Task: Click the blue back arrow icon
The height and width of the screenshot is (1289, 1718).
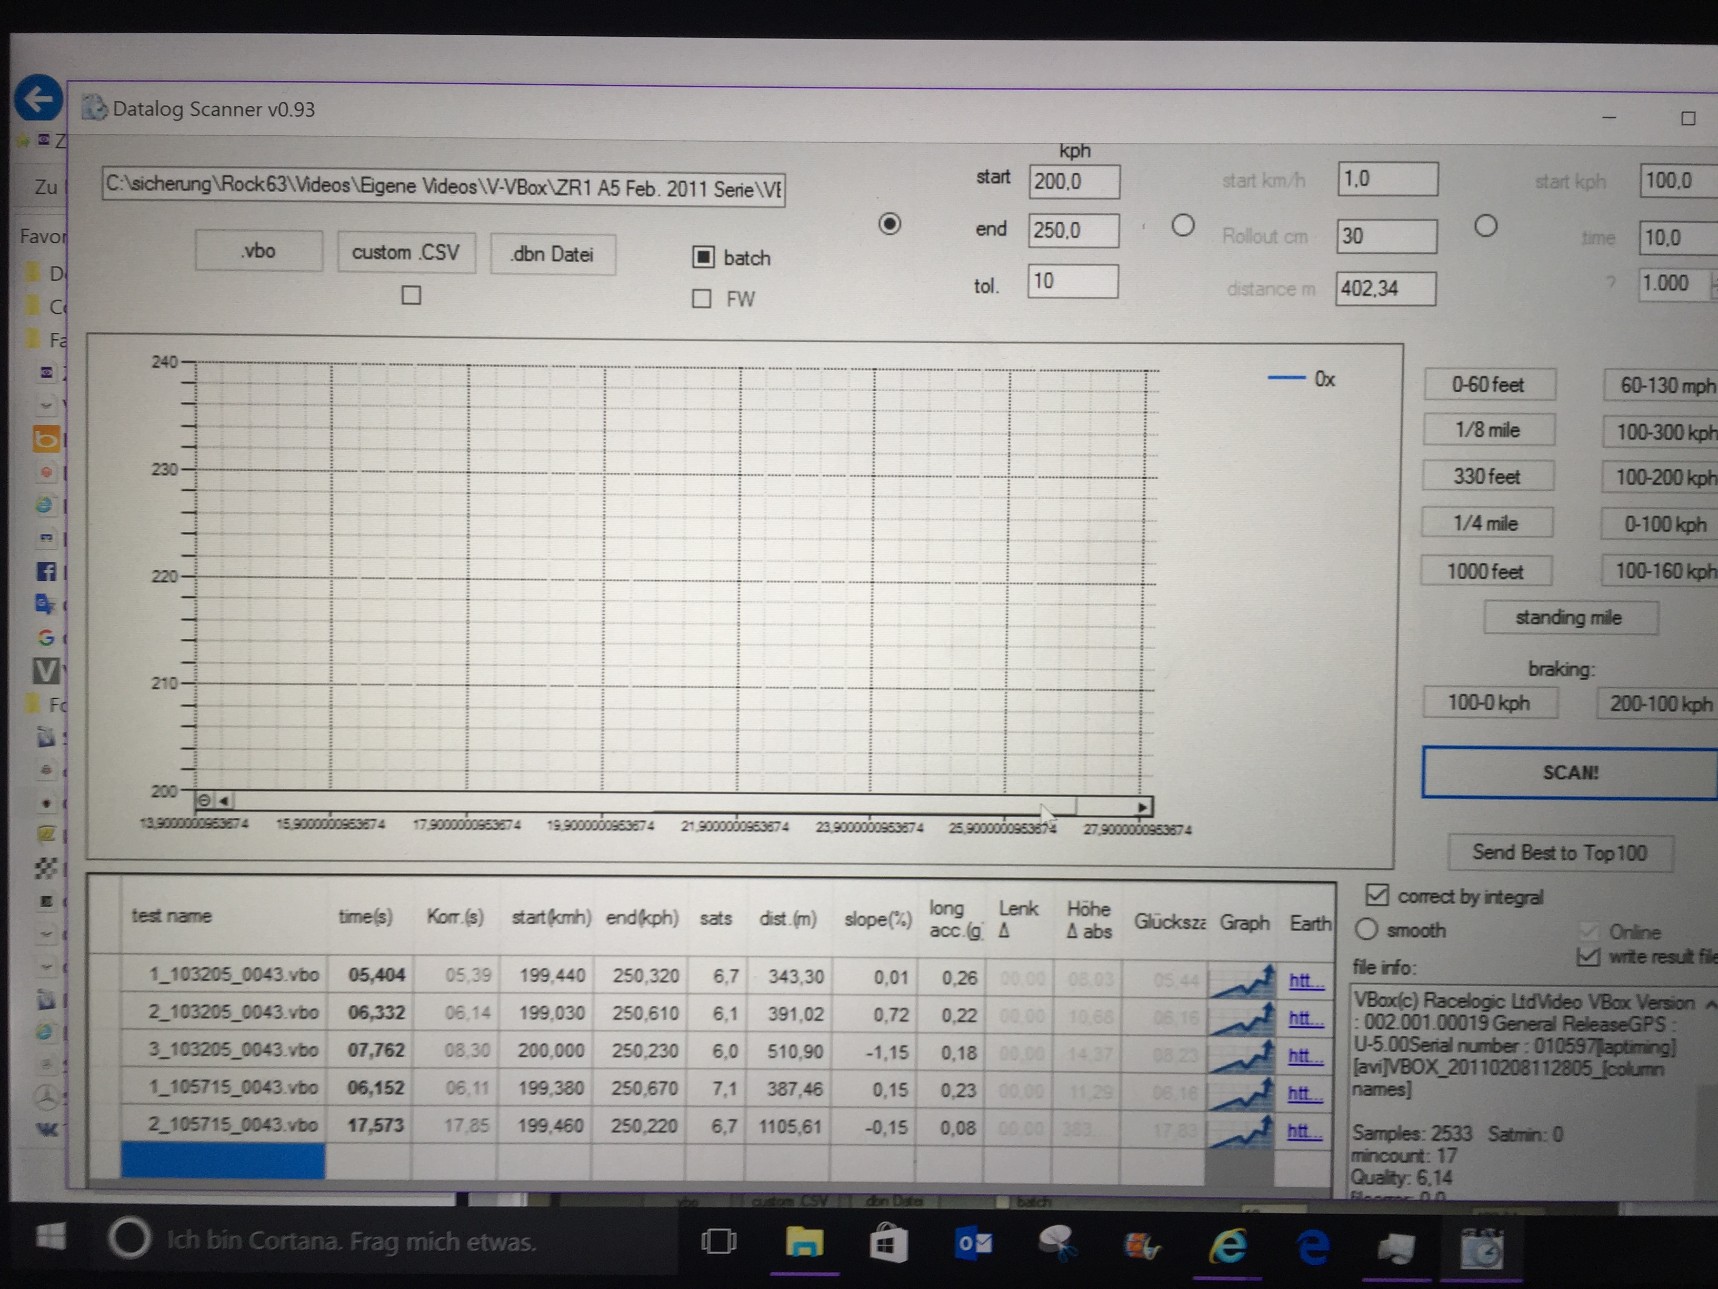Action: pyautogui.click(x=38, y=98)
